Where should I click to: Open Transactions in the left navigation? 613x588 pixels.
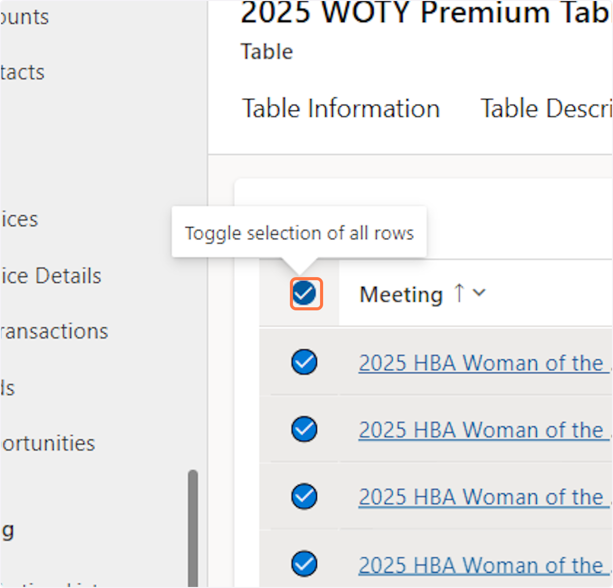pos(54,331)
